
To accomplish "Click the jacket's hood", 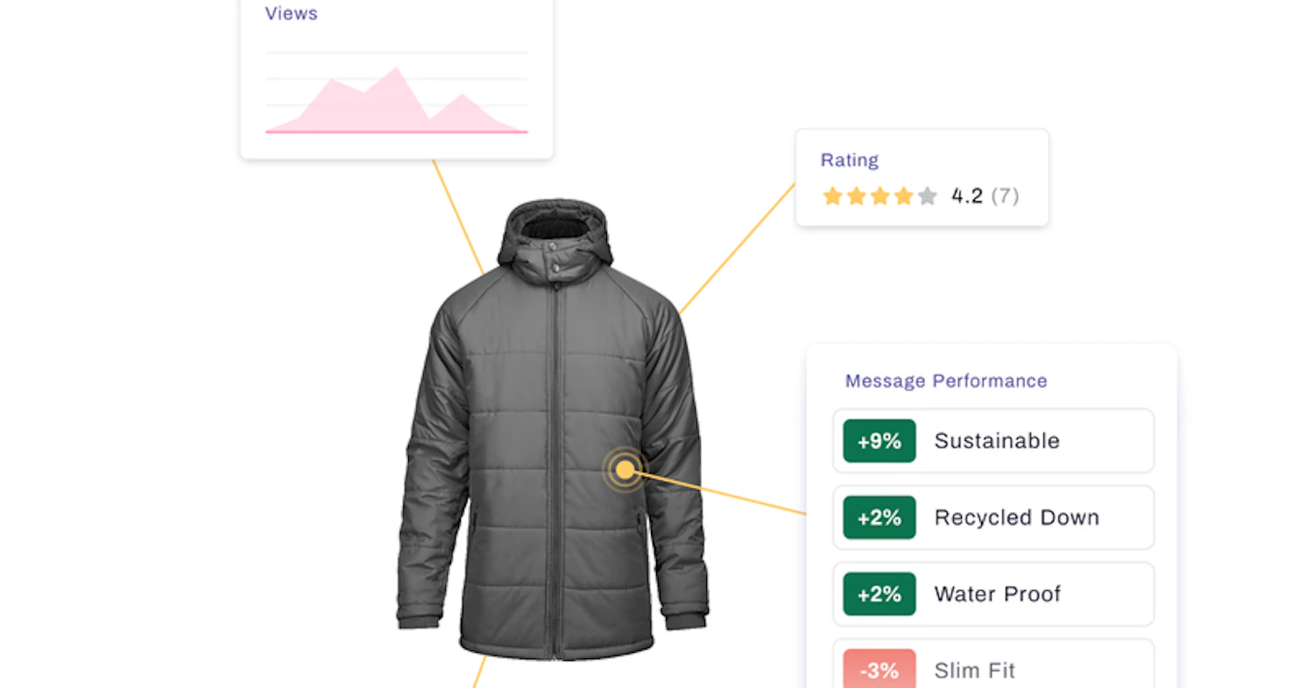I will click(552, 232).
